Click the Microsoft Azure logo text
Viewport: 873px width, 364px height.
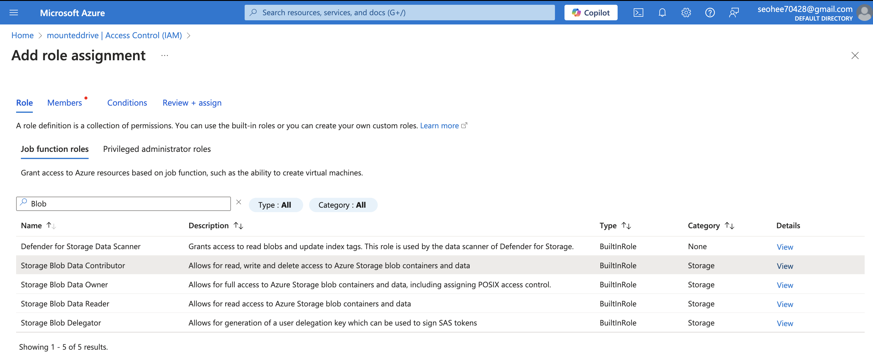click(72, 13)
